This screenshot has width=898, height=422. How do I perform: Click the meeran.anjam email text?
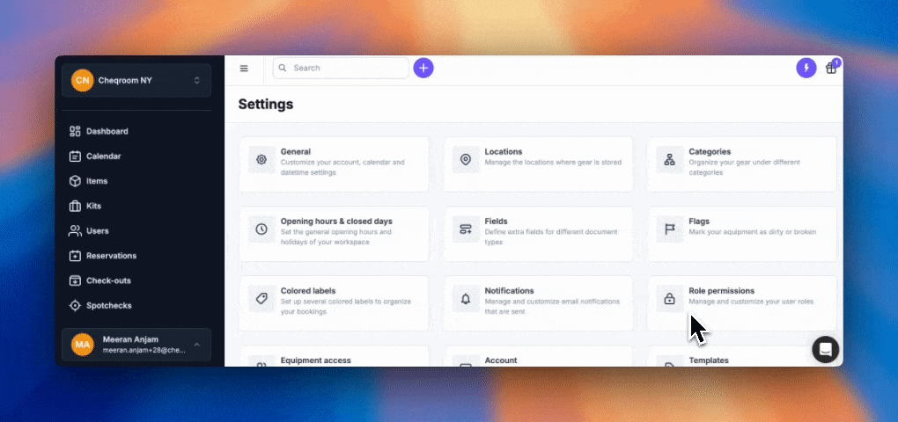[144, 350]
